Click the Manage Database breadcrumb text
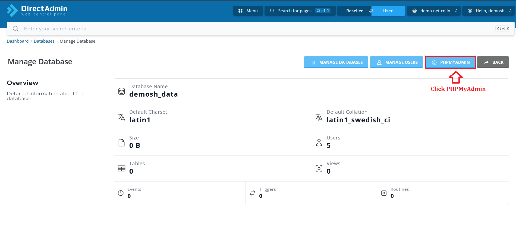This screenshot has width=519, height=229. pos(77,41)
